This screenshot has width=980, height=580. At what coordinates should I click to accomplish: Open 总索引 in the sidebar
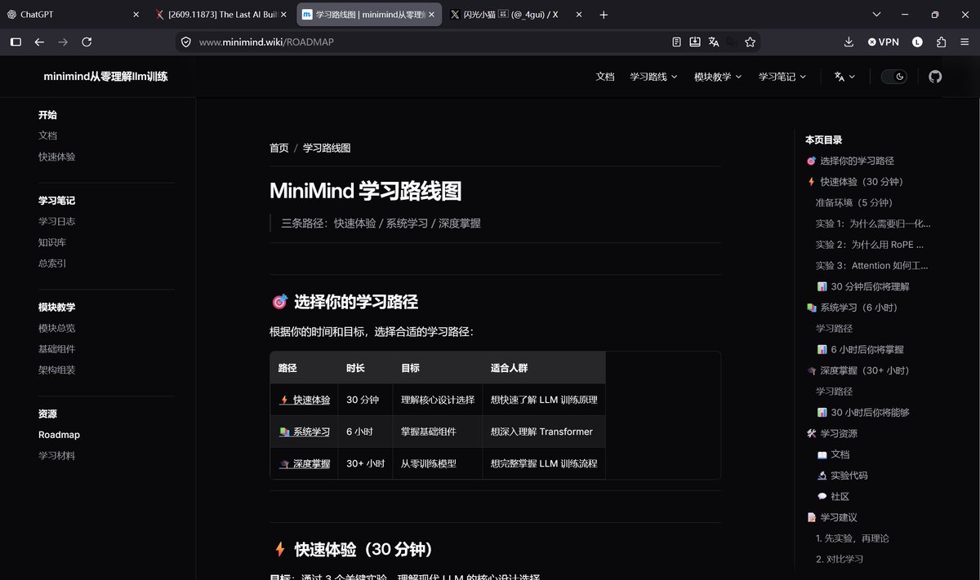52,263
